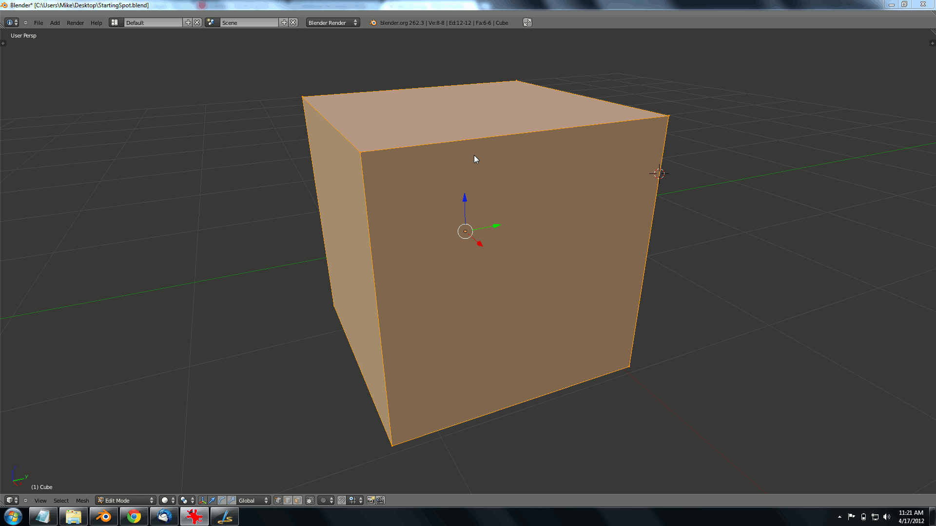This screenshot has width=936, height=526.
Task: Click the Scene name field
Action: pos(249,23)
